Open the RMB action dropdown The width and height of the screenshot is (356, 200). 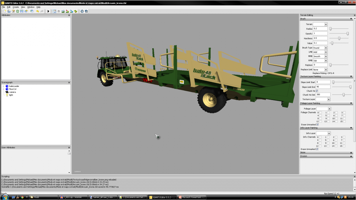click(326, 61)
